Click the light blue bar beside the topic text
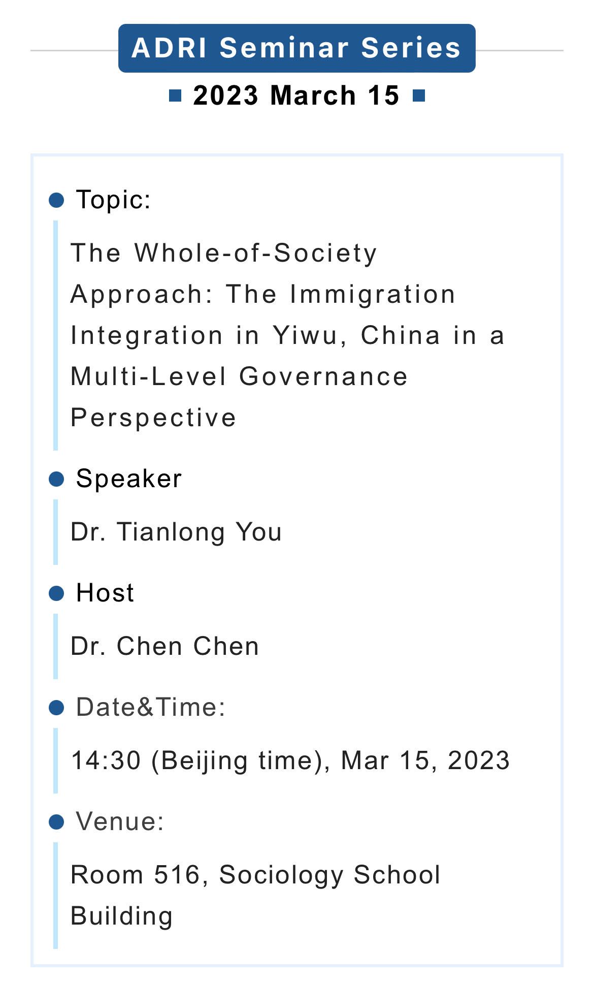This screenshot has width=594, height=983. pyautogui.click(x=55, y=335)
